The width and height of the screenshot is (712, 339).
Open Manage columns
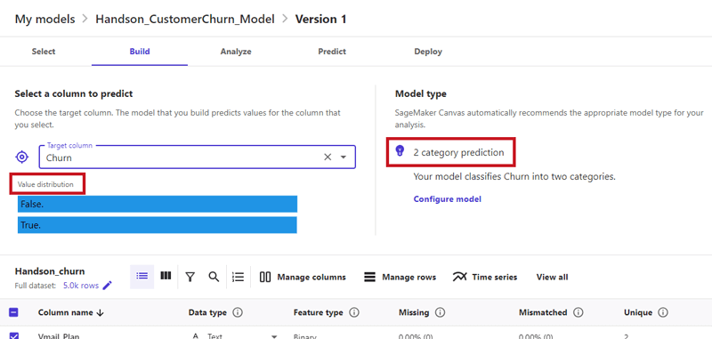(x=303, y=277)
